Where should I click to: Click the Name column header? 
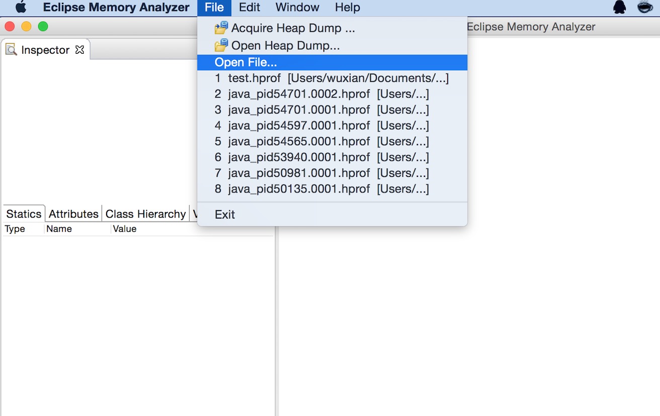[x=77, y=229]
